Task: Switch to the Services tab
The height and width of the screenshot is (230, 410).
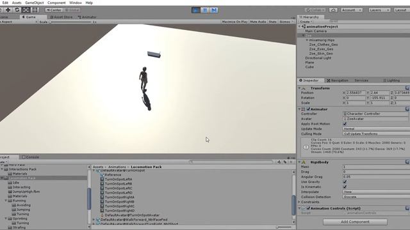Action: [x=361, y=80]
